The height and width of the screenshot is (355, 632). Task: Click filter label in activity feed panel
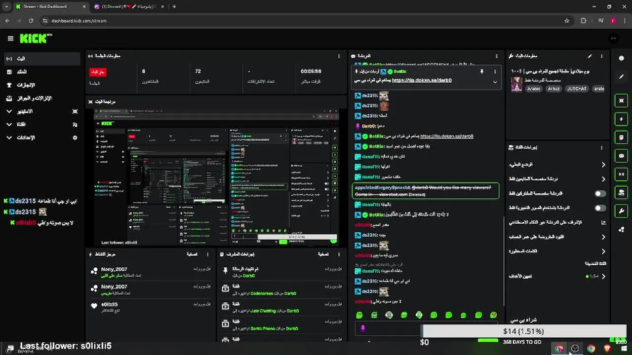(192, 254)
